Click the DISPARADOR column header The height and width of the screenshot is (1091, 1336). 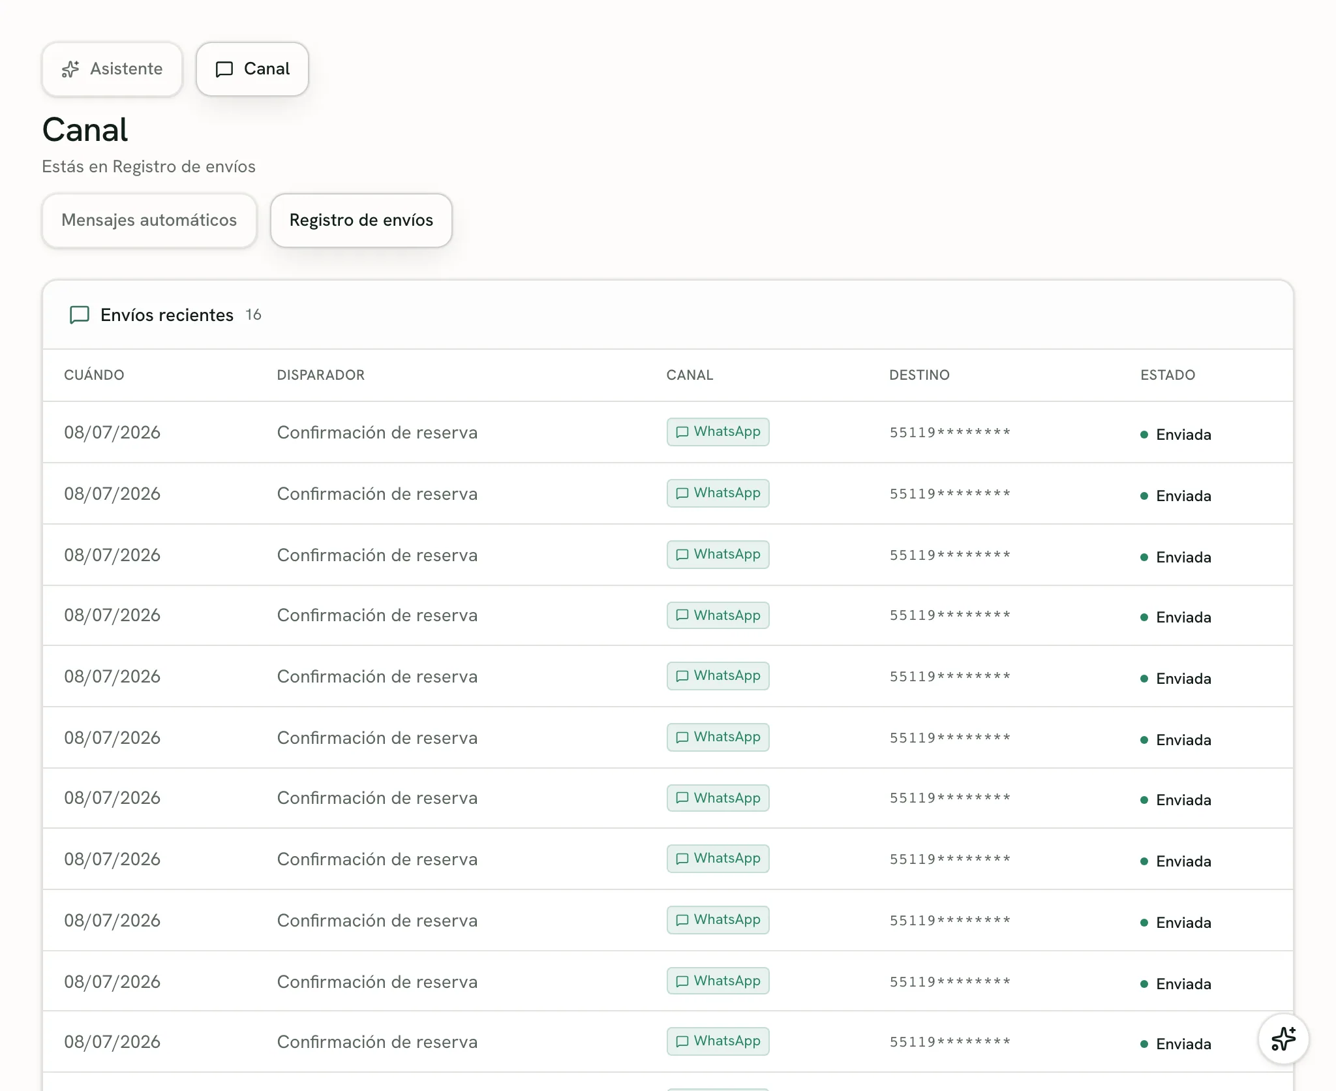coord(321,375)
